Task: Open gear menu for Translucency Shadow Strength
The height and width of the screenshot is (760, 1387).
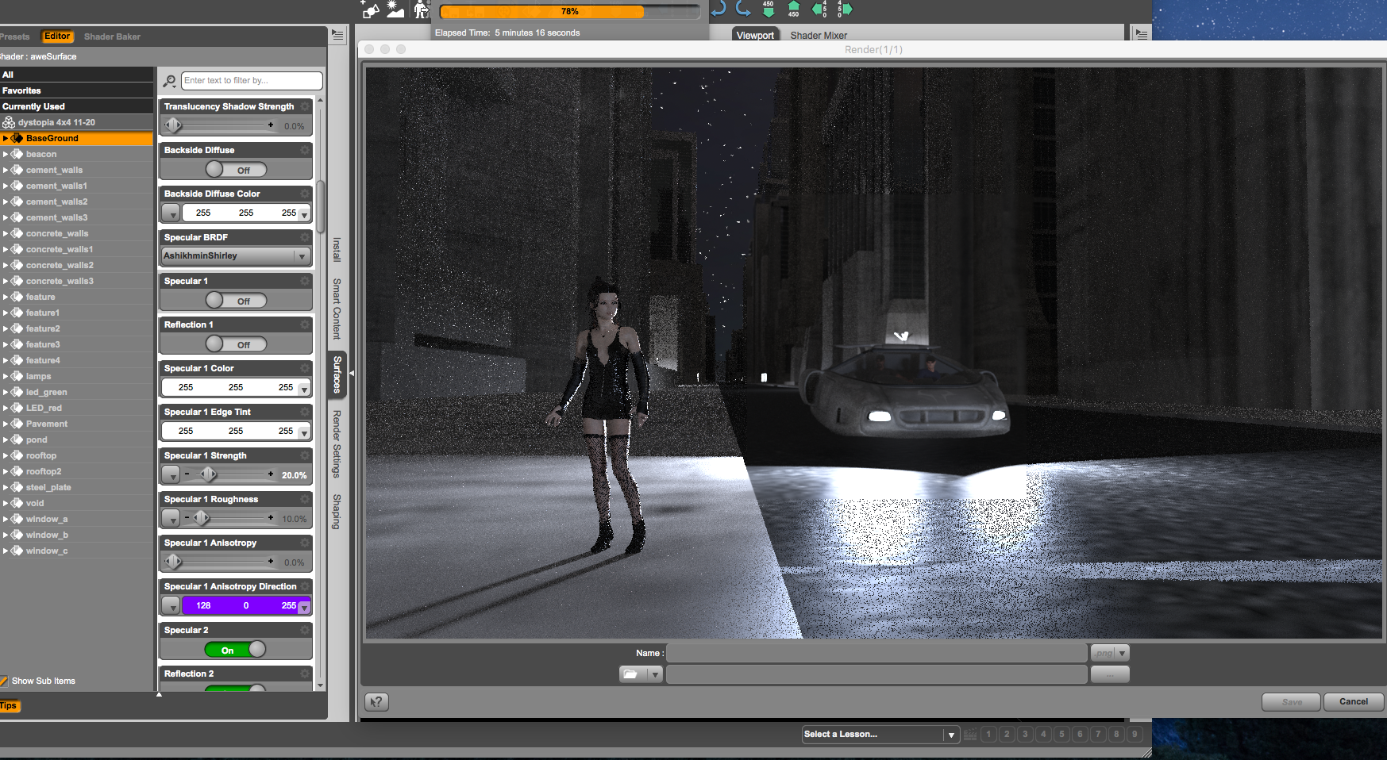Action: click(305, 106)
